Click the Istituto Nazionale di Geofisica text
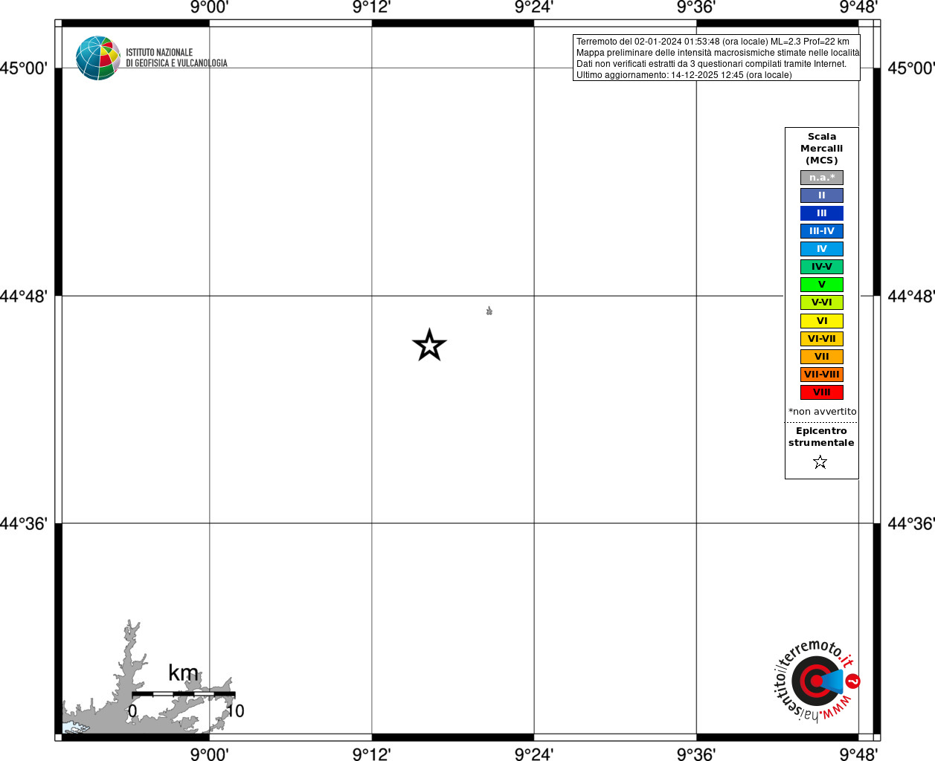Screen dimensions: 935x761 tap(176, 58)
